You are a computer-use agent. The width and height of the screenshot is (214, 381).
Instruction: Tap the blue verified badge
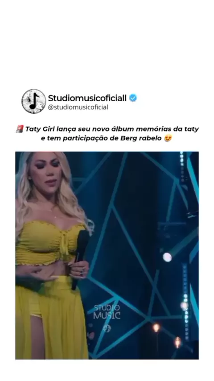pyautogui.click(x=133, y=98)
